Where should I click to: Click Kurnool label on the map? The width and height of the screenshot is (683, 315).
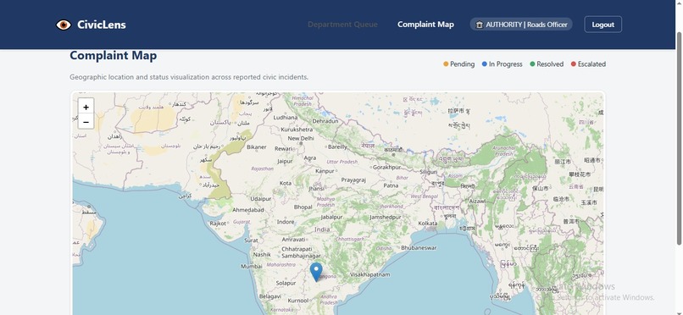tap(298, 301)
